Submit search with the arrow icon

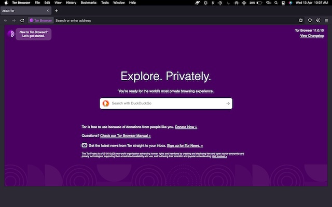point(228,103)
